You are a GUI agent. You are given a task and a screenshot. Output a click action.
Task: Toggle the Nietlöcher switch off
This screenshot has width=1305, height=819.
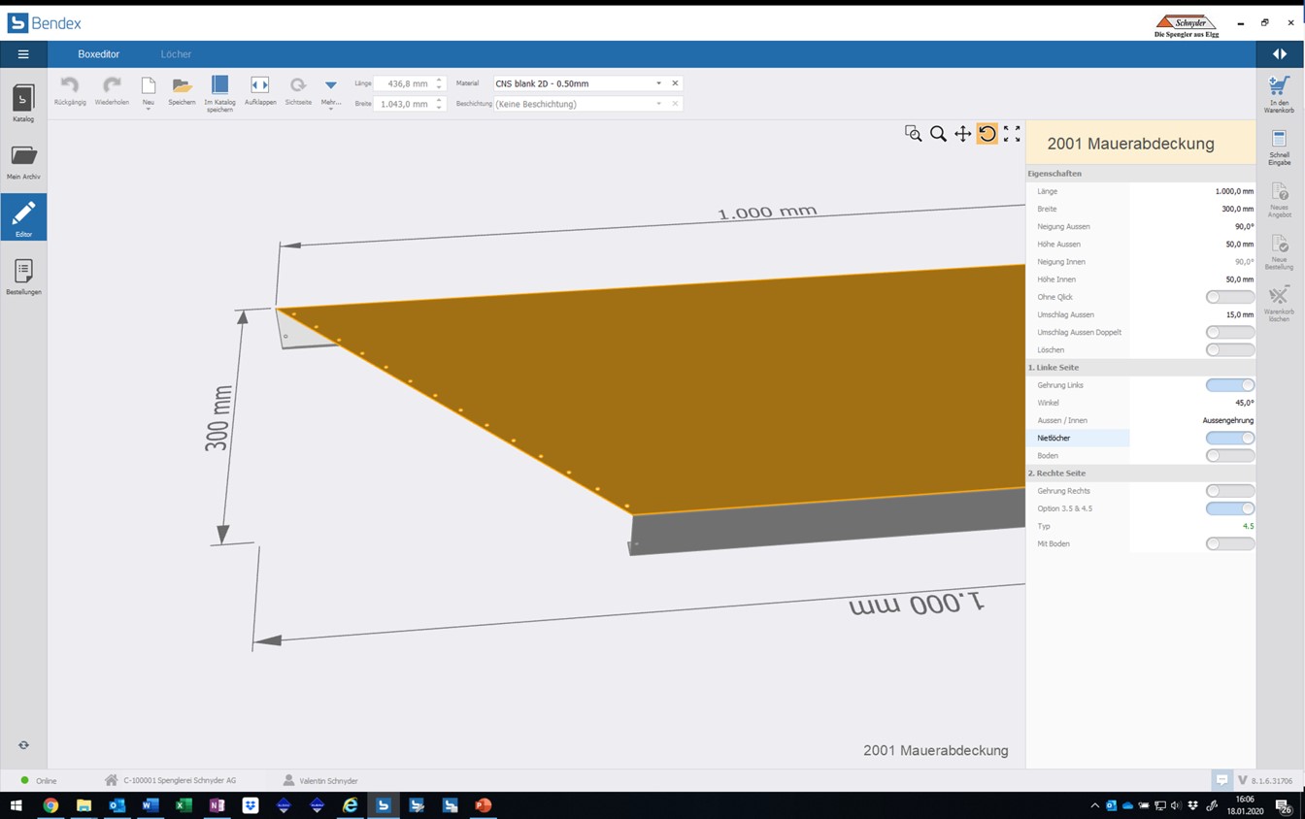click(1229, 438)
